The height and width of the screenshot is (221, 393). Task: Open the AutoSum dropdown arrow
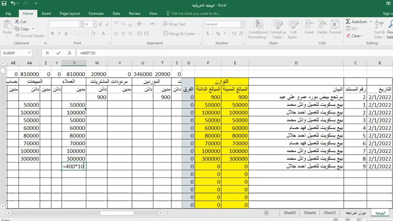[371, 22]
